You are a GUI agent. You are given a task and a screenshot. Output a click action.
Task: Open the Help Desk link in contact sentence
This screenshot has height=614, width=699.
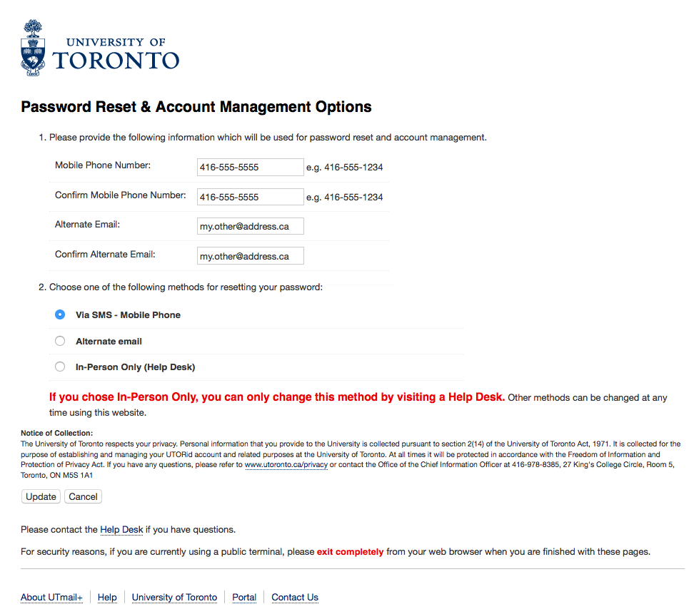[x=121, y=530]
